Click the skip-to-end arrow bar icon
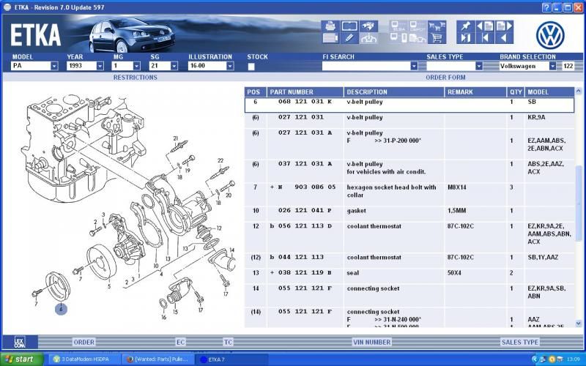This screenshot has width=586, height=366. coord(466,38)
